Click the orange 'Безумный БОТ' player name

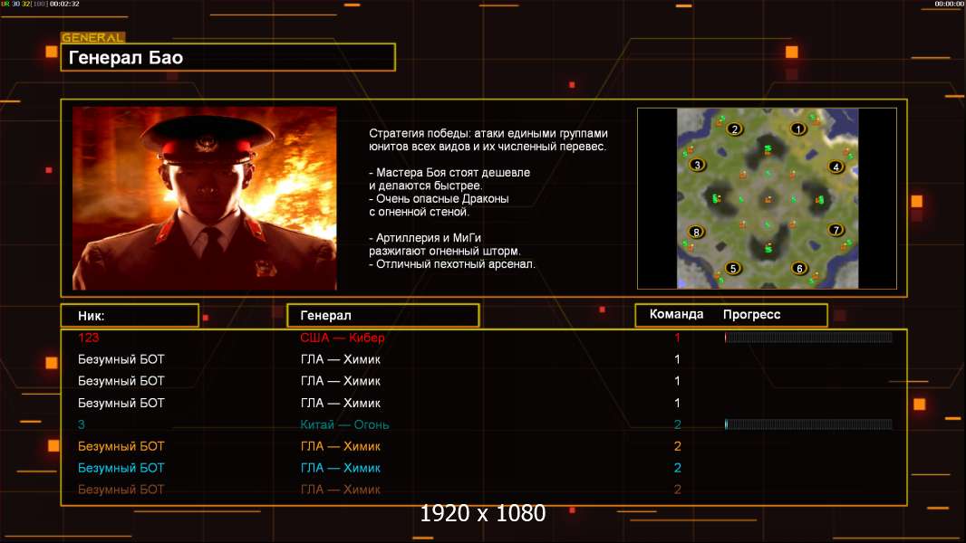pos(121,446)
